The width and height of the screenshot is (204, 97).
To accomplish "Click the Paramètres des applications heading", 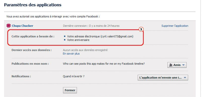I will [x=33, y=5].
